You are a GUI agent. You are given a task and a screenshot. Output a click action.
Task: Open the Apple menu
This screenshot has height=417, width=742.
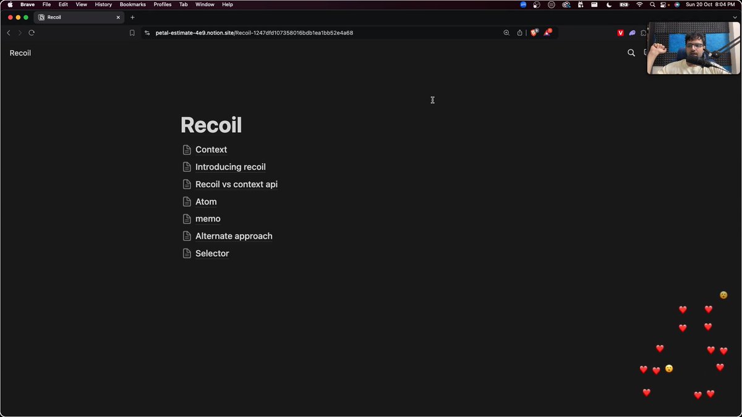click(10, 4)
